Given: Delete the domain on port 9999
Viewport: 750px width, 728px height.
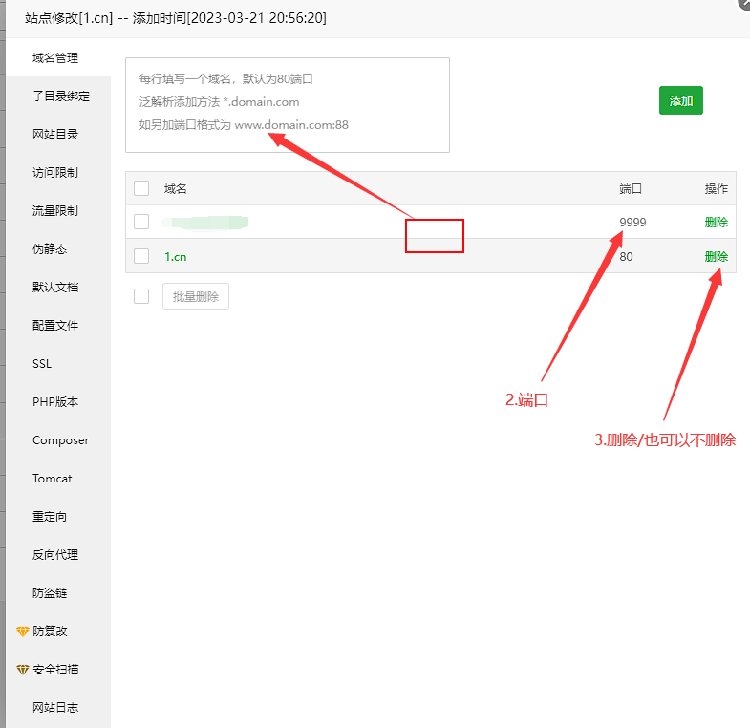Looking at the screenshot, I should click(716, 222).
